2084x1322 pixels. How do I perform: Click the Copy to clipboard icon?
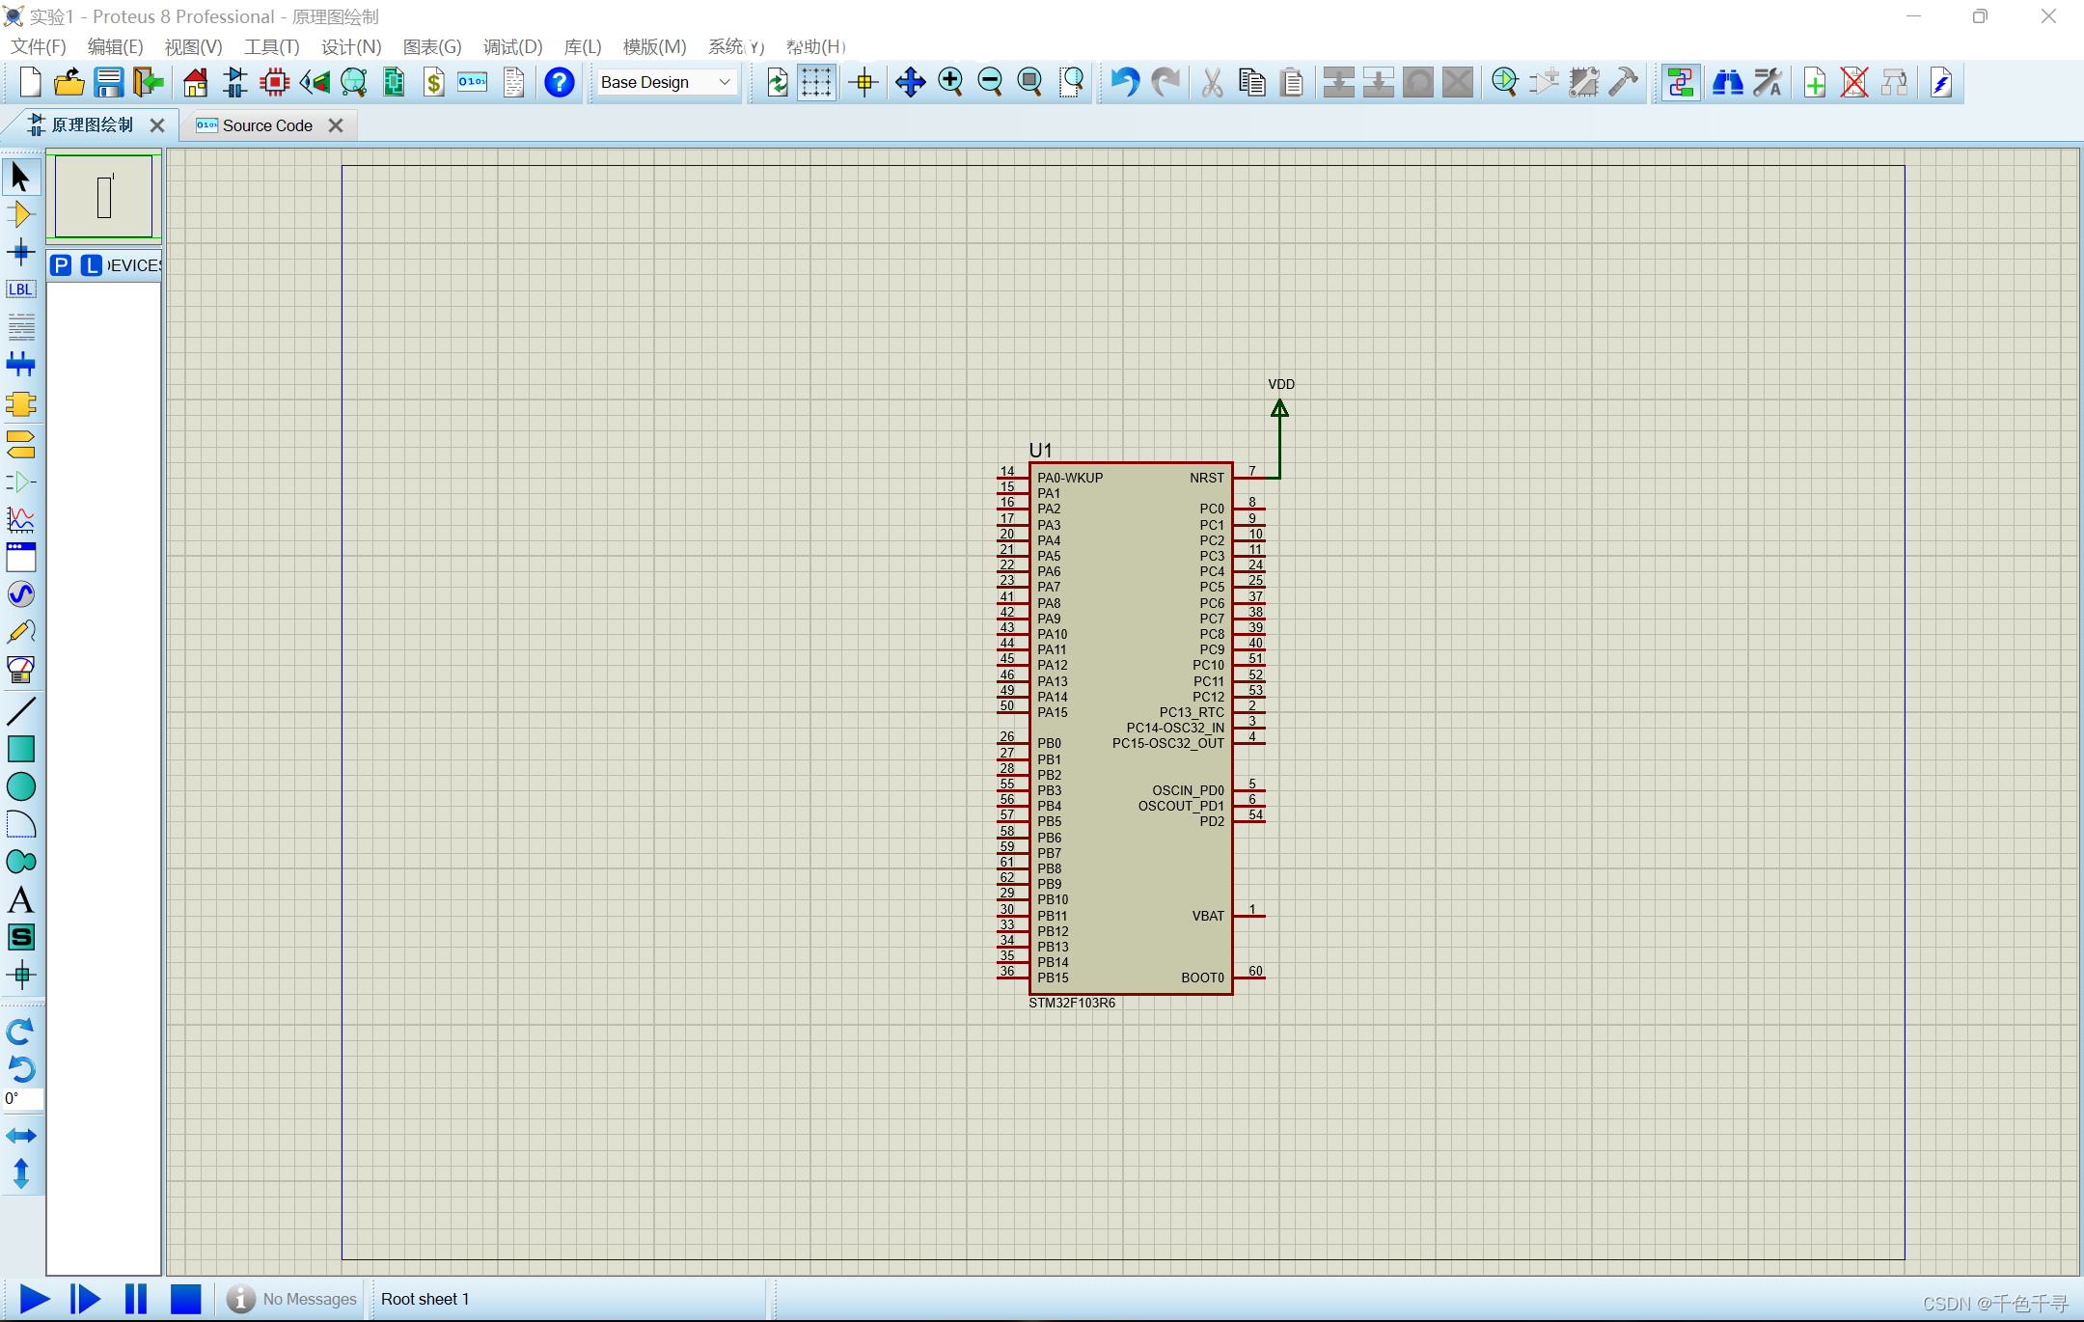coord(1252,82)
